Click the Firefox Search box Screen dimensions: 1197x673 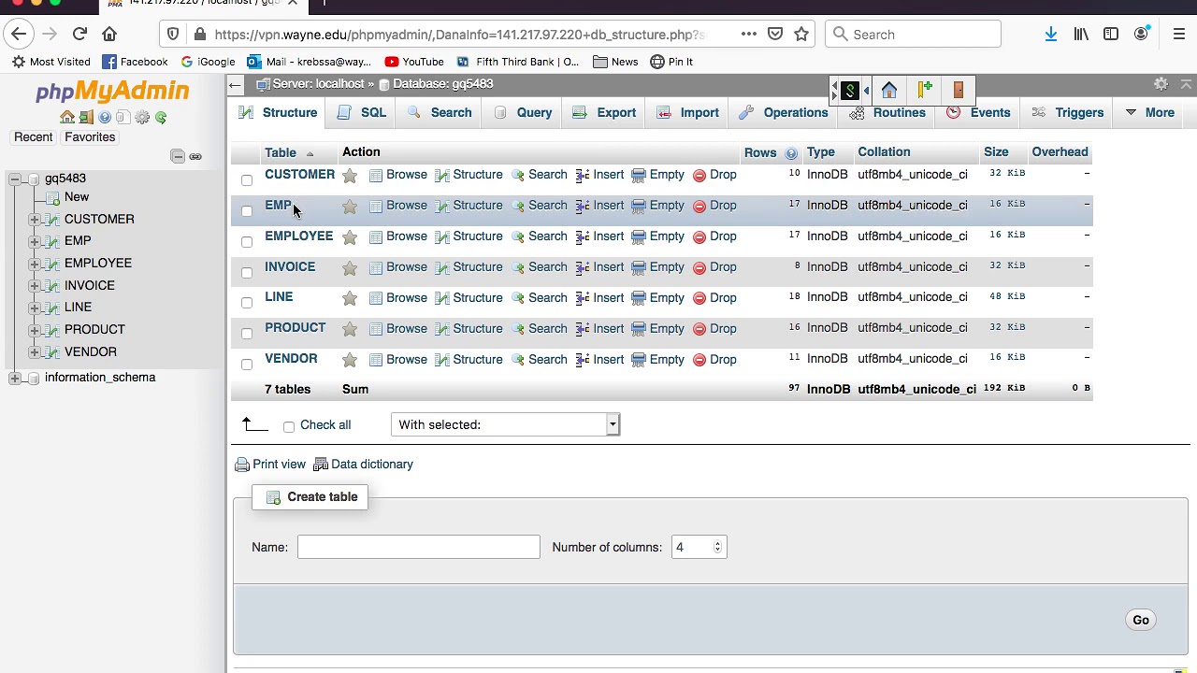coord(913,35)
